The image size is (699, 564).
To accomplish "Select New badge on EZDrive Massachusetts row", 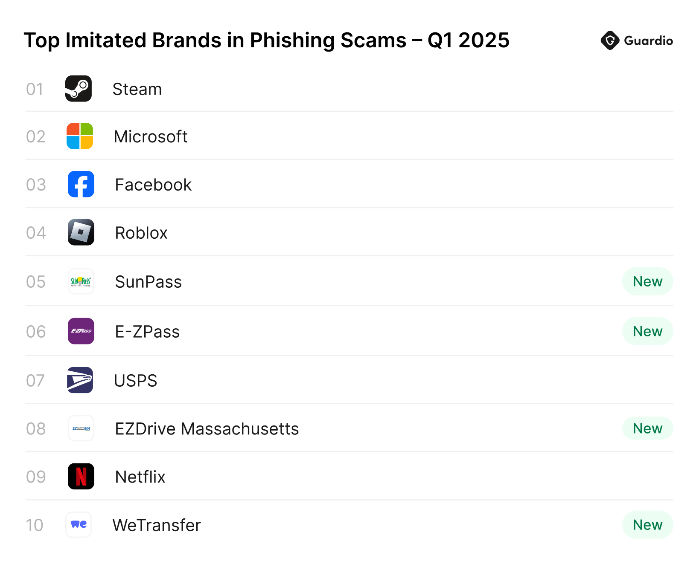I will [x=648, y=428].
